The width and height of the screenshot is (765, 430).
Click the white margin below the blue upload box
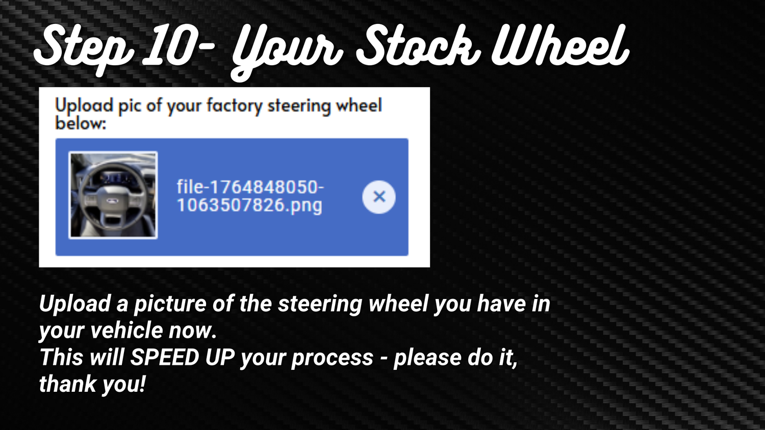coord(235,261)
